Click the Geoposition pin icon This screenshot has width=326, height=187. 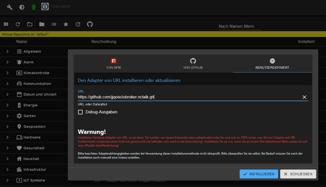(19, 127)
